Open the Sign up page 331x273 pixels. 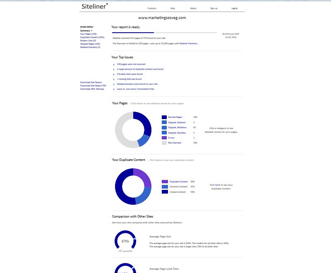pyautogui.click(x=214, y=8)
